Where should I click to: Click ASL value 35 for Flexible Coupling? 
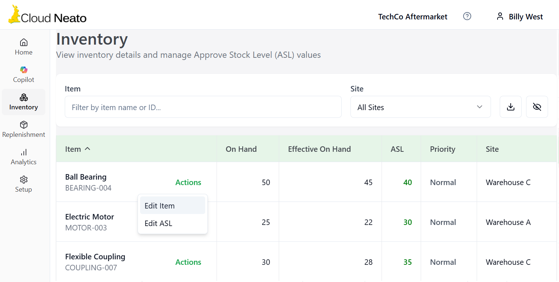point(408,262)
